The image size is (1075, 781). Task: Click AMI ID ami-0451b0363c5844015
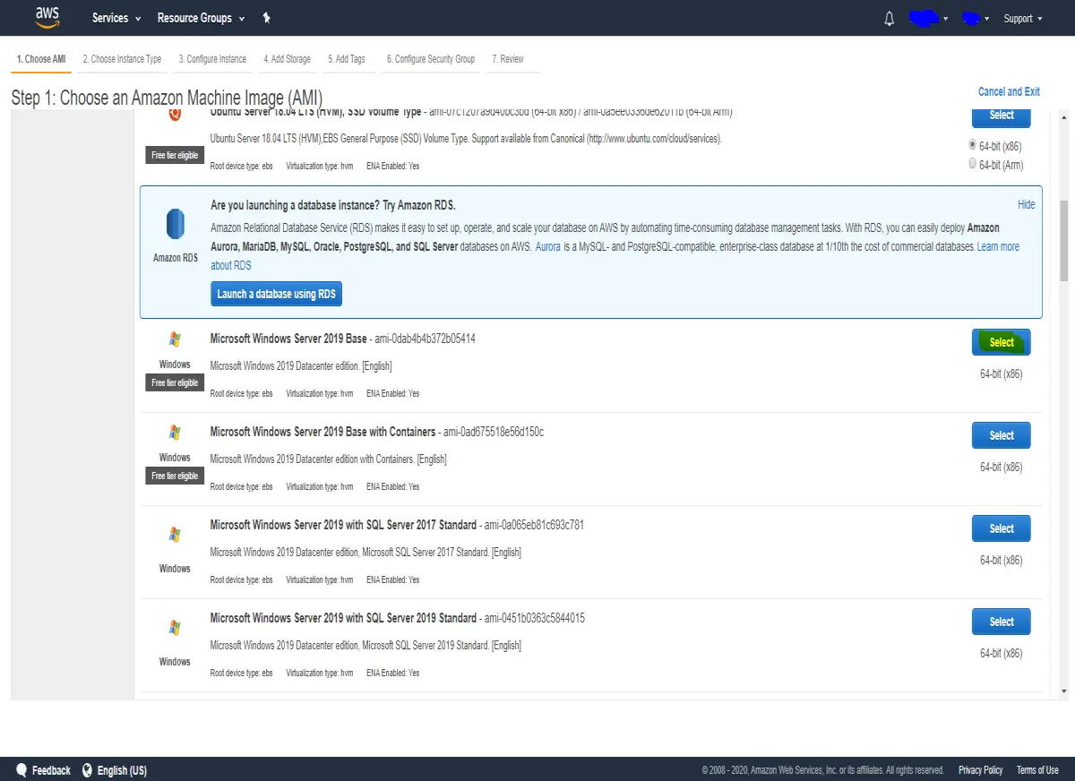pyautogui.click(x=534, y=619)
